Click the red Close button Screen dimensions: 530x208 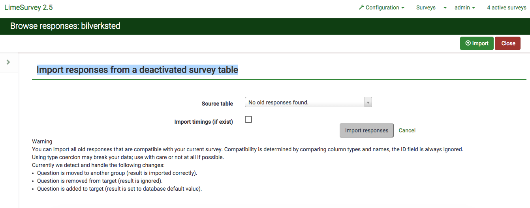pos(508,43)
